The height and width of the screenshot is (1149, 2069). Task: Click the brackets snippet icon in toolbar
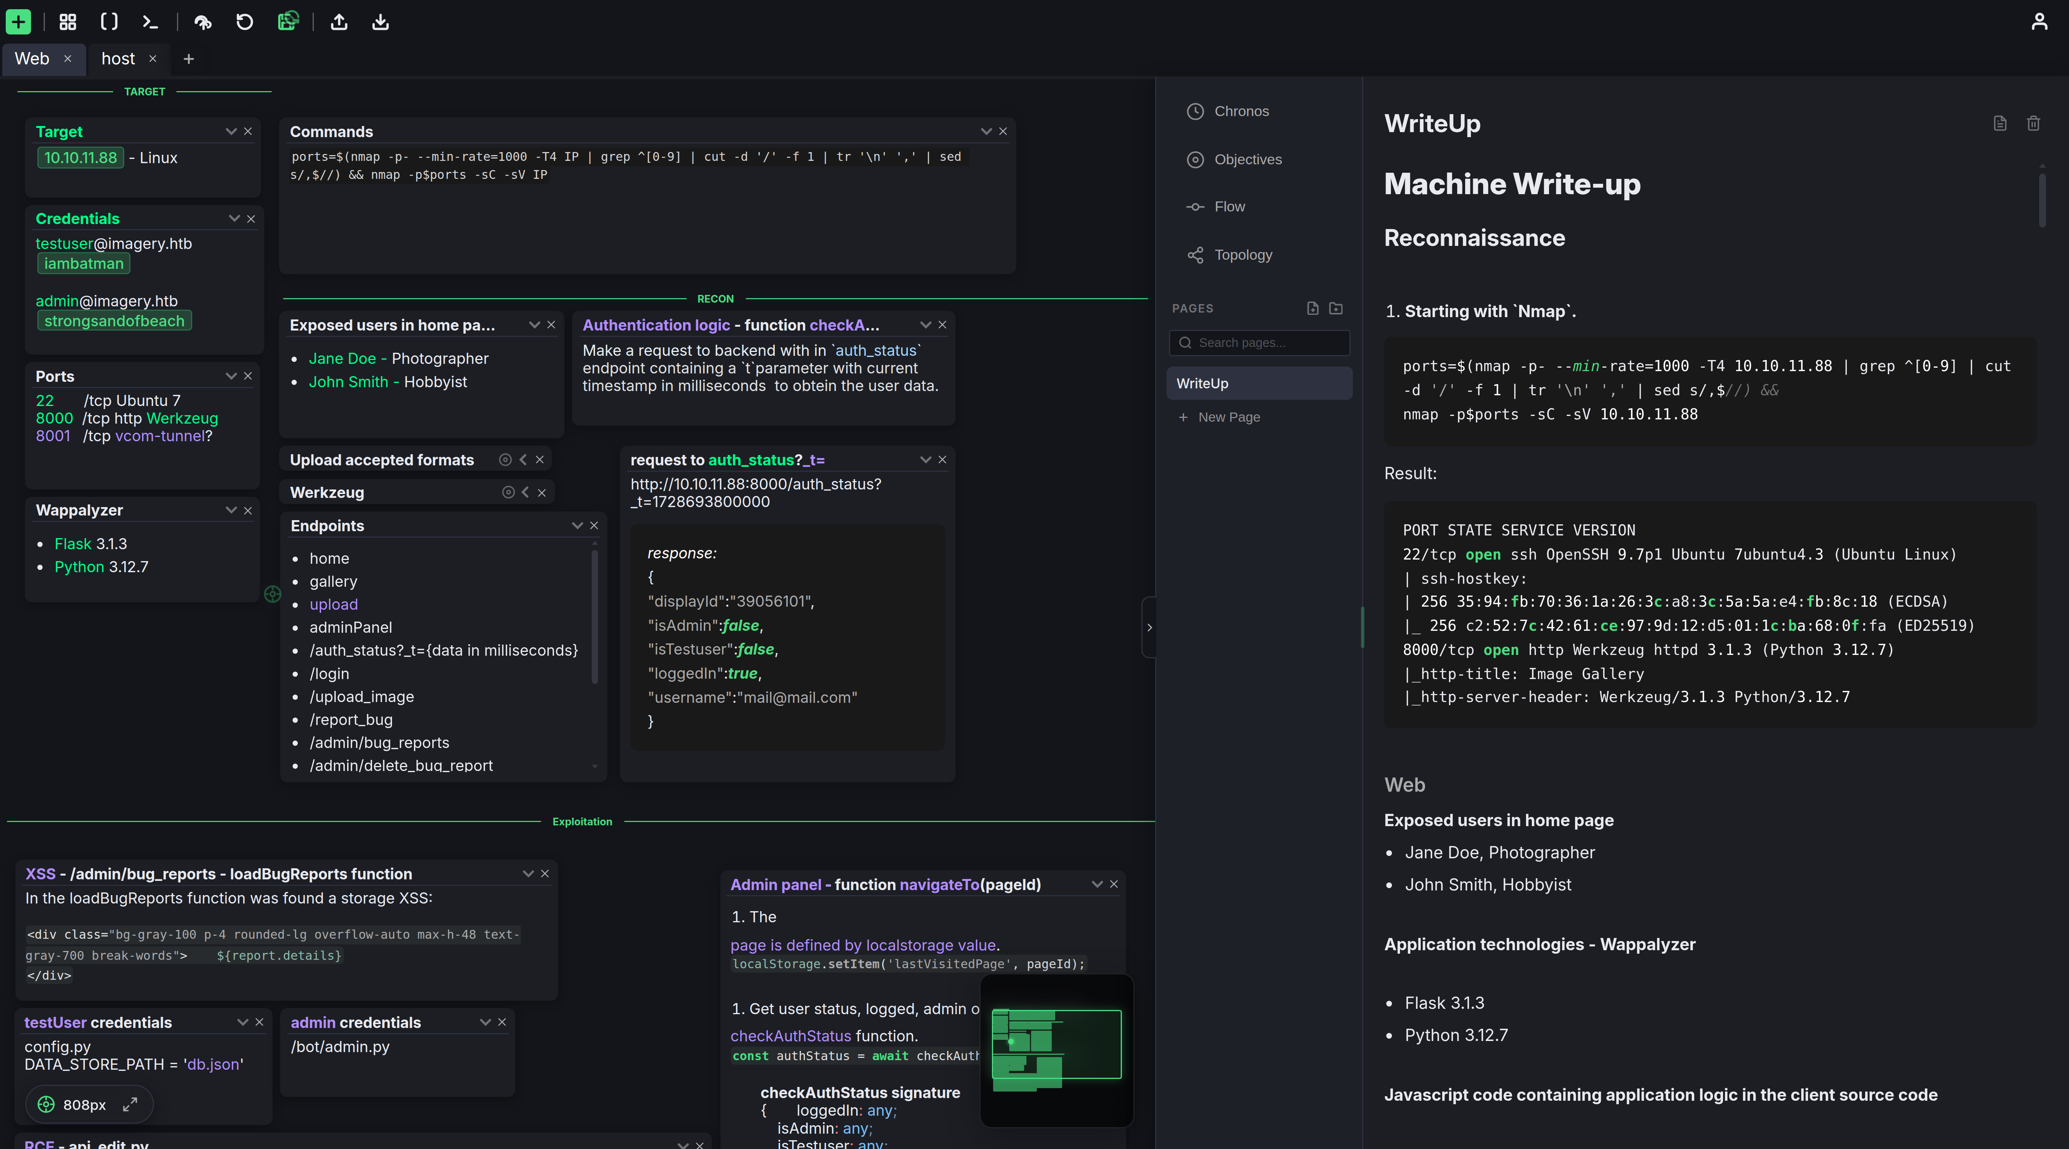tap(109, 22)
